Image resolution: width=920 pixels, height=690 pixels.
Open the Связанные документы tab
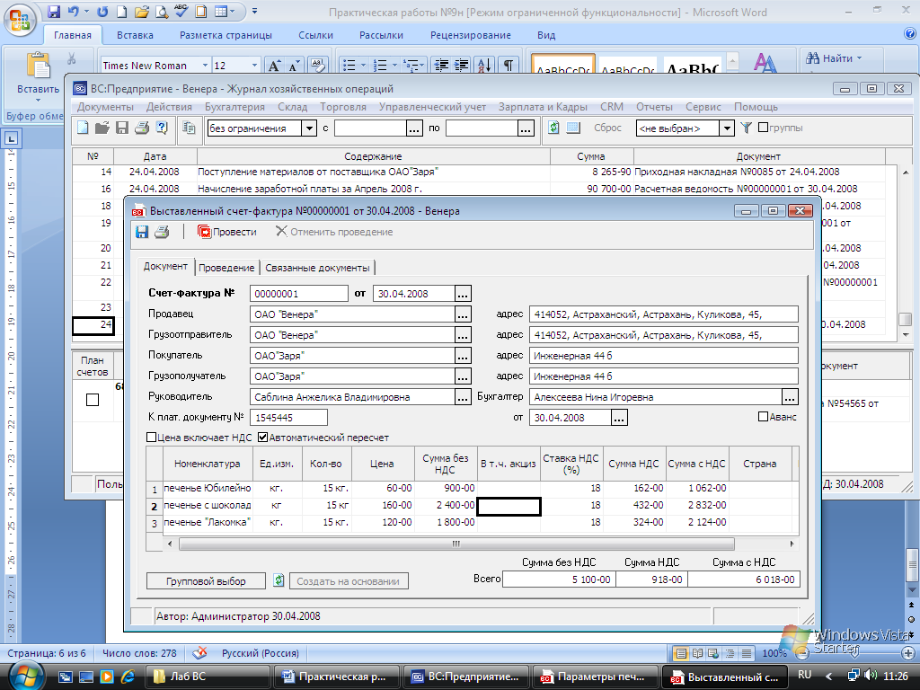[317, 268]
